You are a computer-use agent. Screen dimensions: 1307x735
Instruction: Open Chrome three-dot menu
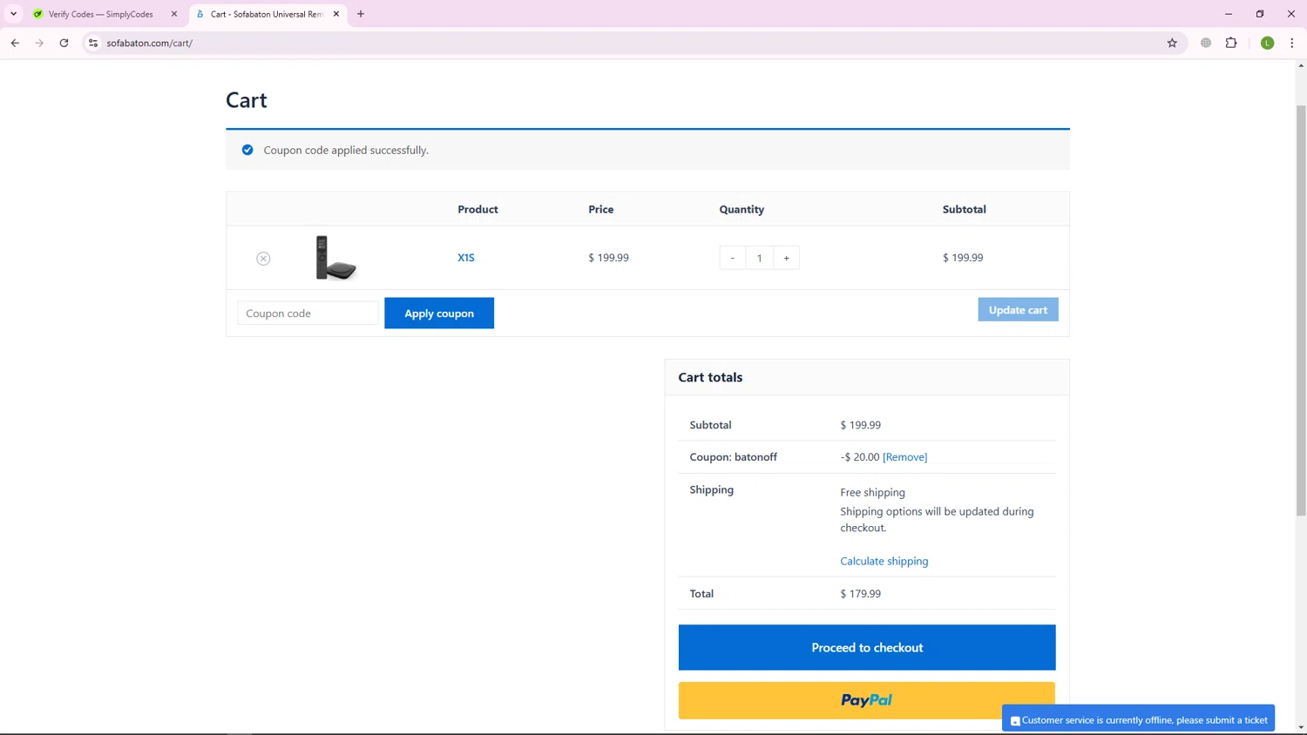click(1292, 43)
